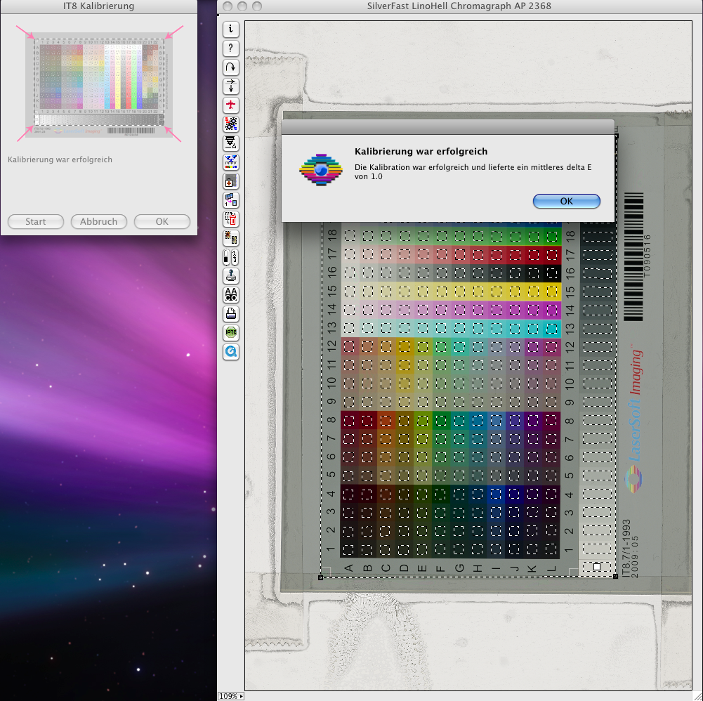Pick the rubber stamp clone tool

click(230, 276)
